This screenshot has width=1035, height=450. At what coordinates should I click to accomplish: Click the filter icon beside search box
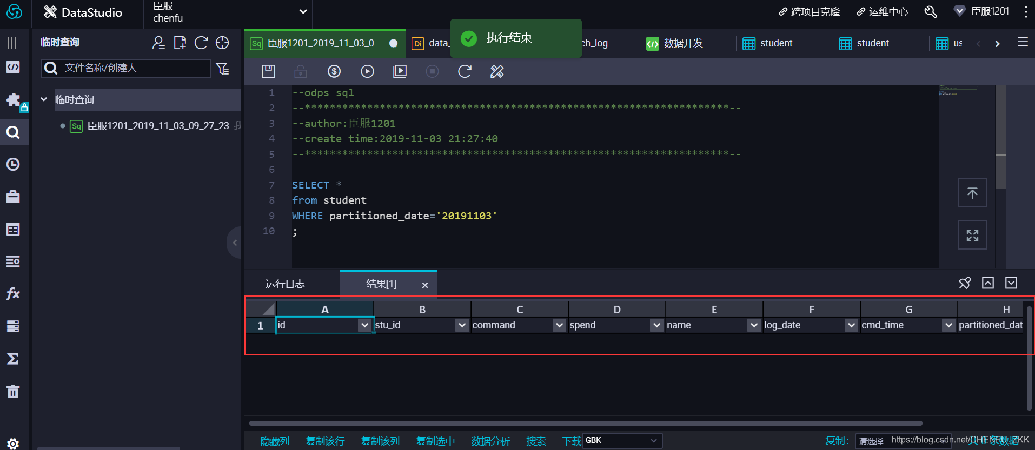point(222,68)
